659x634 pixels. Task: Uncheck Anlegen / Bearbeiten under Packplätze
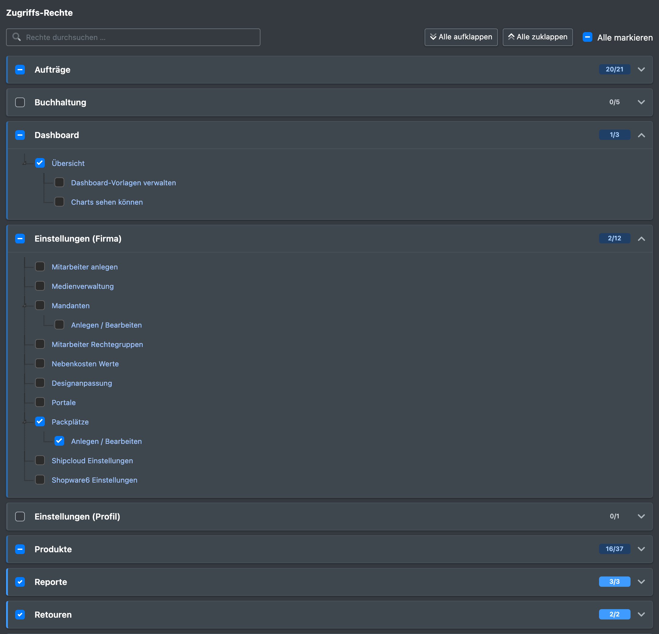[x=60, y=441]
